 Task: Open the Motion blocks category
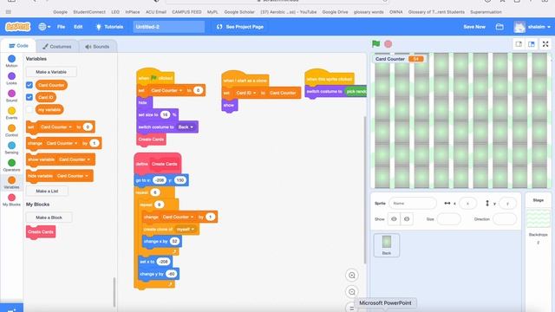11,61
